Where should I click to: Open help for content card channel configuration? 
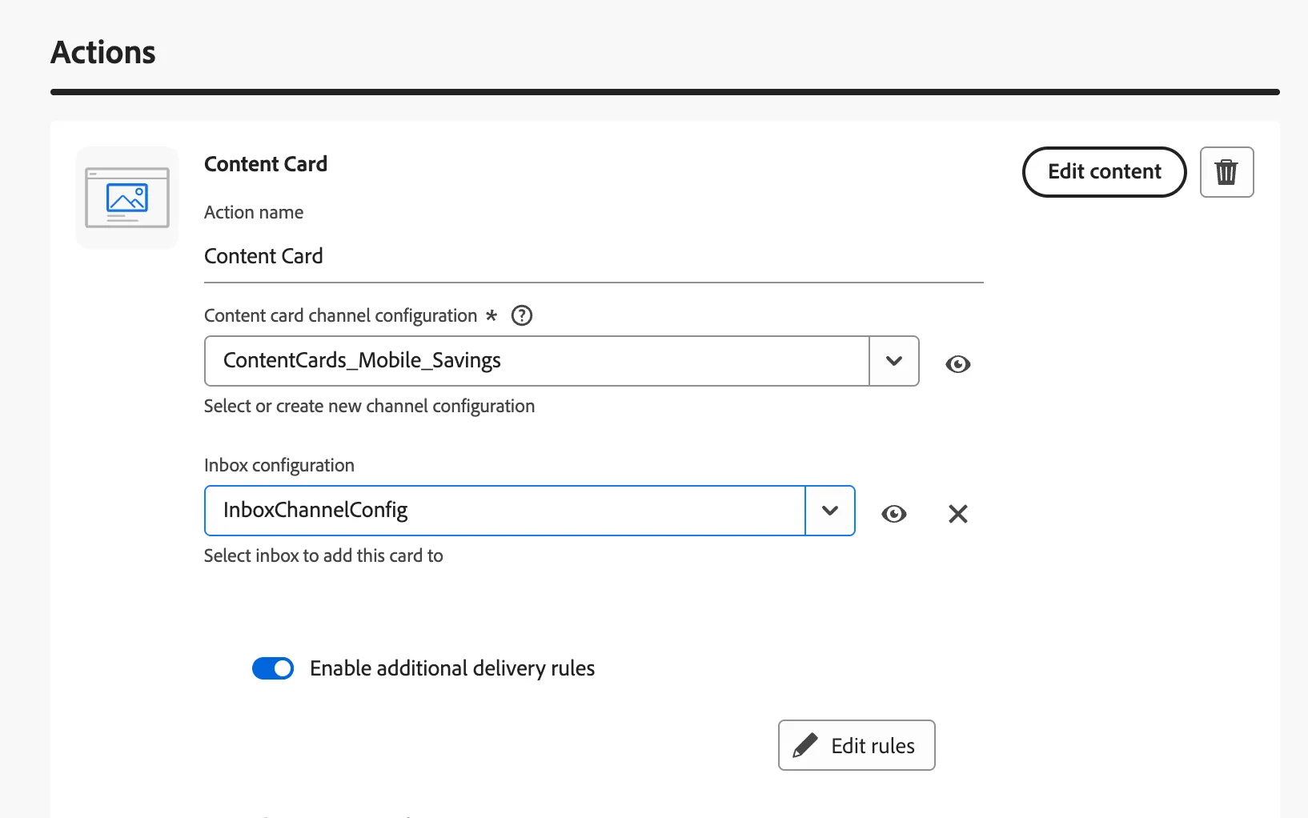(522, 315)
